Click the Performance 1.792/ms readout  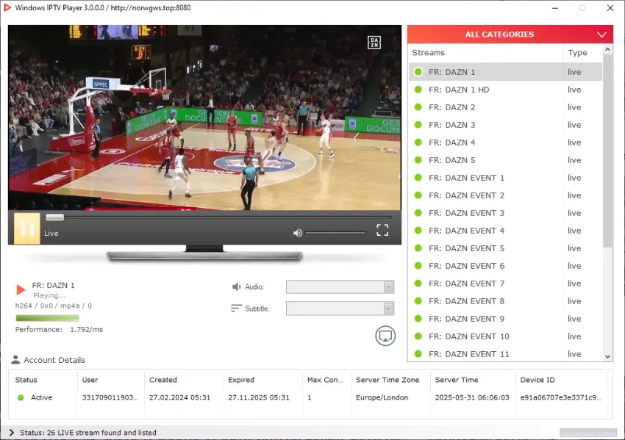pos(59,329)
